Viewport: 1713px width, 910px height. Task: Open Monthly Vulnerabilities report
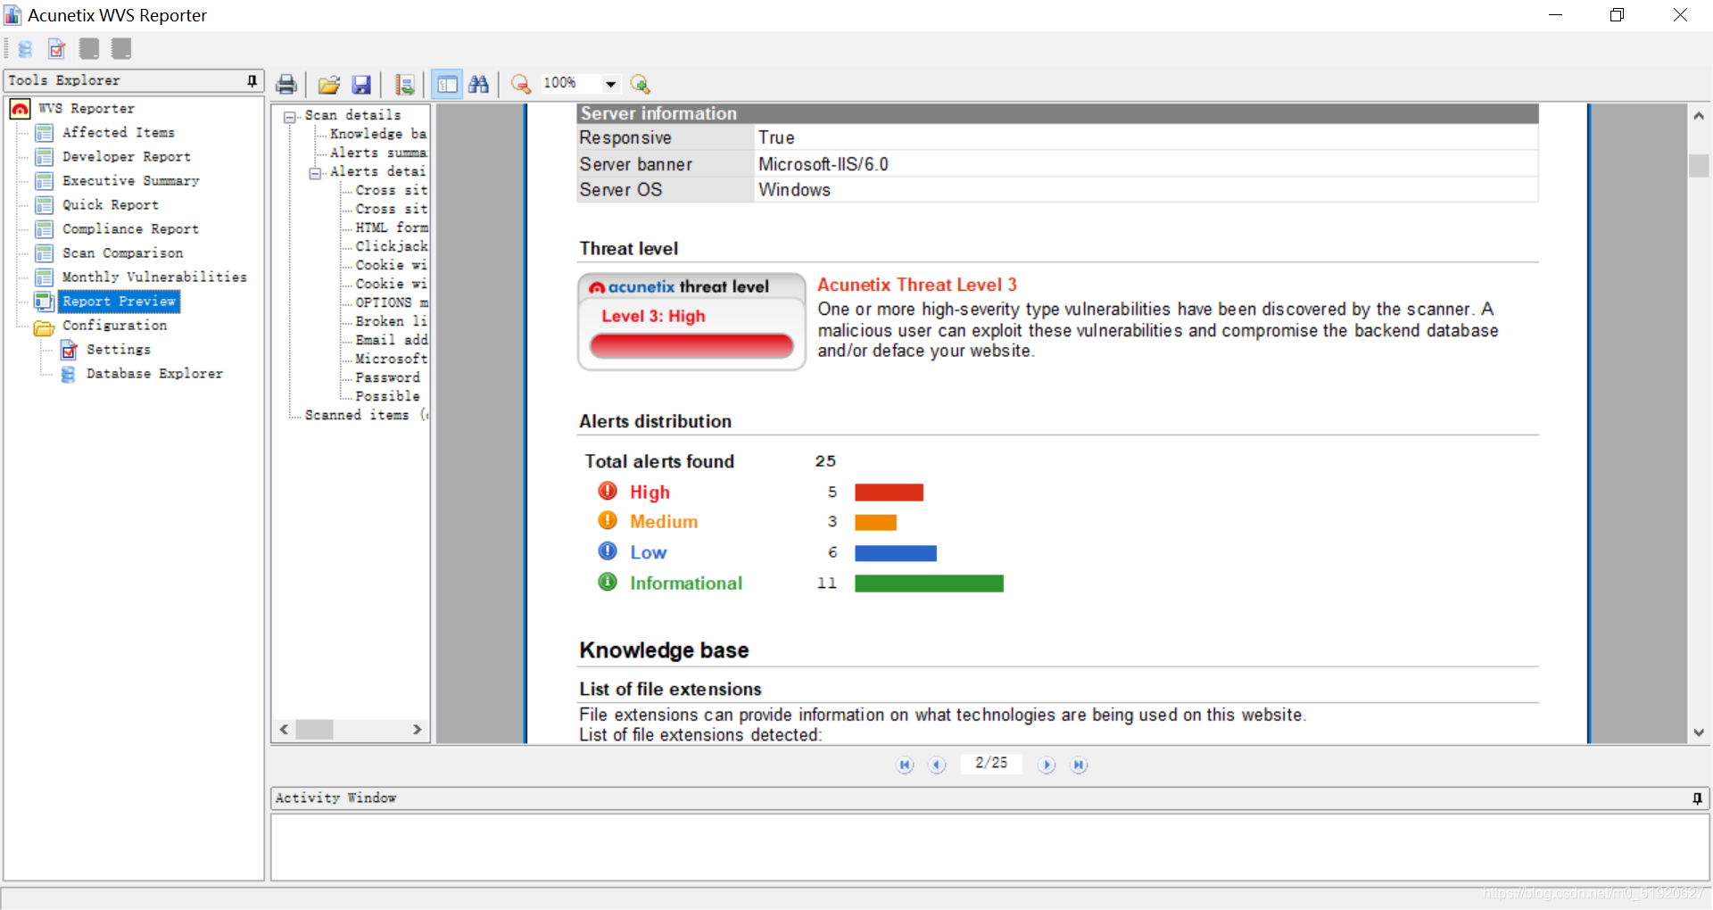tap(155, 277)
